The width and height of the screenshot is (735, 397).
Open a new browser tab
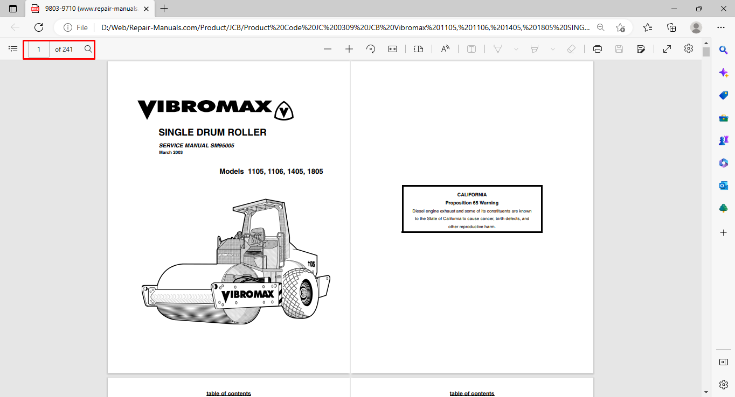tap(164, 9)
